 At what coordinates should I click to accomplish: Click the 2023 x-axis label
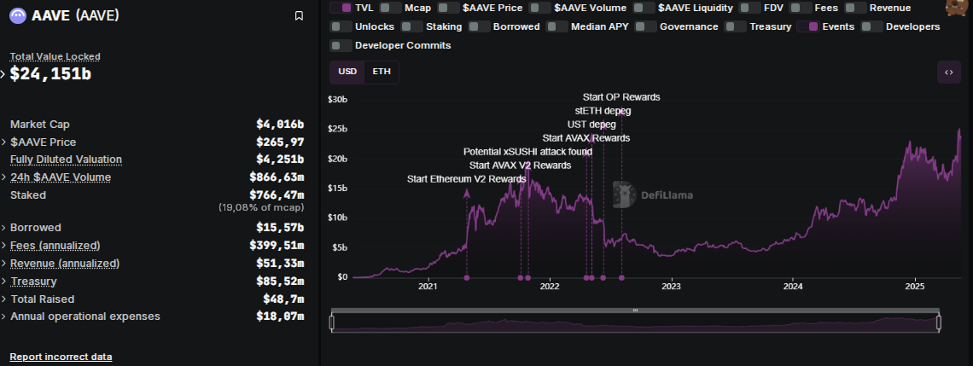pos(672,287)
